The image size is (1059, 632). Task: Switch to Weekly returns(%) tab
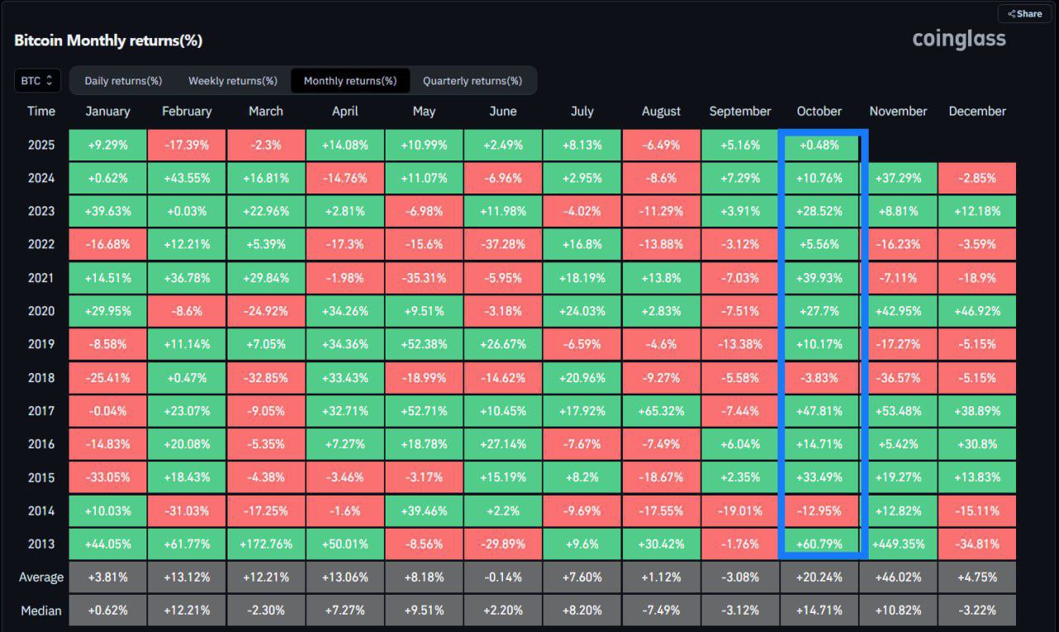click(232, 80)
